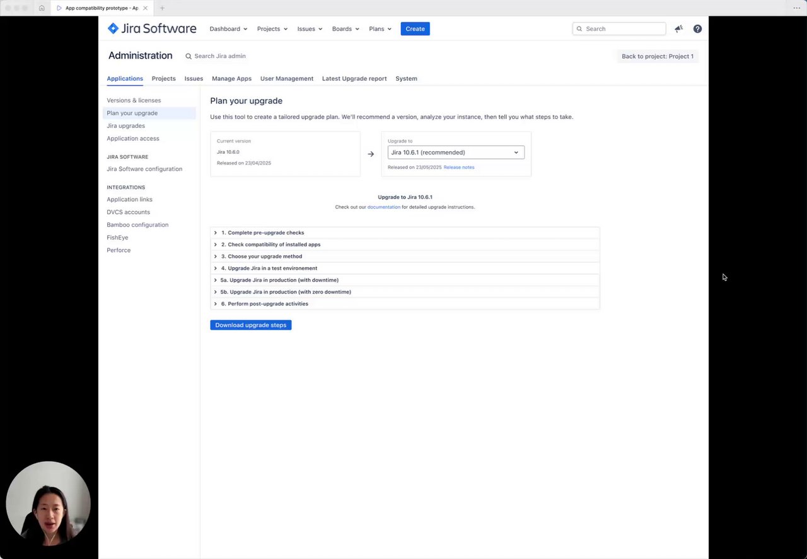Close the App compatibility prototype tab
This screenshot has width=807, height=559.
tap(145, 8)
